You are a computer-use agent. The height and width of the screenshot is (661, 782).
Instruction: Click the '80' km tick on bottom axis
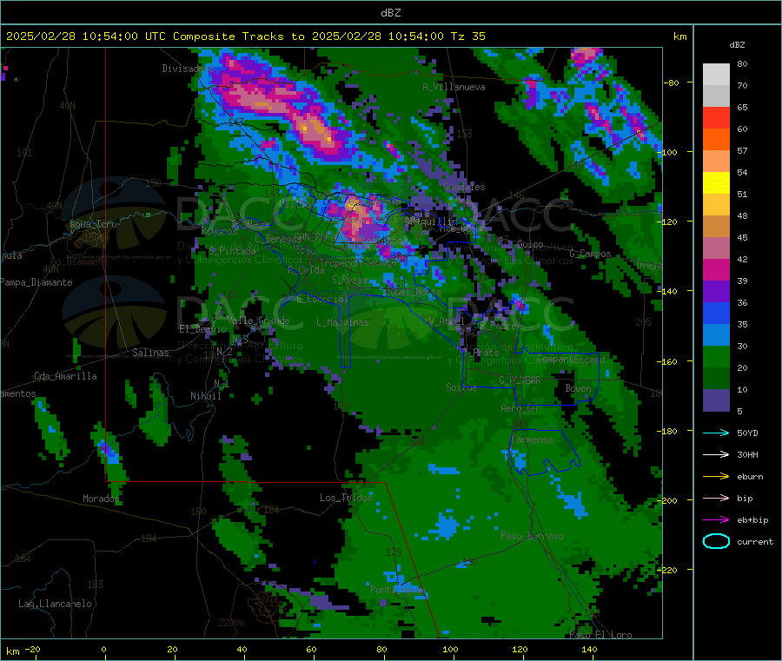[381, 650]
